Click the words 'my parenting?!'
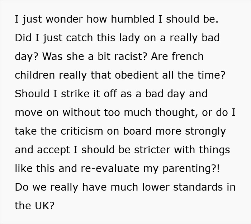 pyautogui.click(x=181, y=169)
